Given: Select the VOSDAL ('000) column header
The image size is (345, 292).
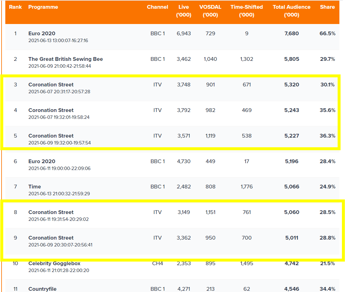Looking at the screenshot, I should click(x=210, y=11).
